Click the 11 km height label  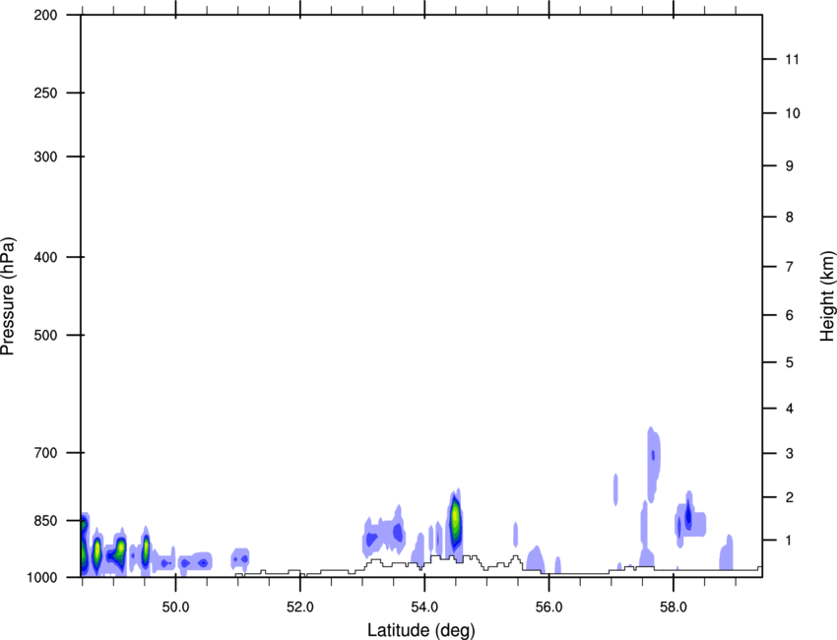[x=792, y=59]
